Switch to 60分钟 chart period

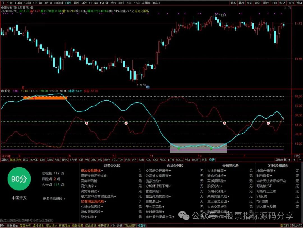click(59, 3)
